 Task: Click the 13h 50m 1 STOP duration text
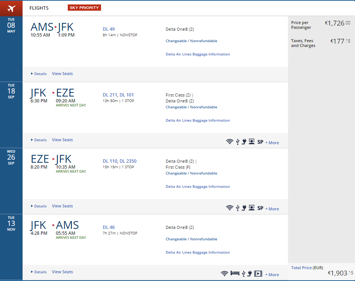(x=118, y=101)
